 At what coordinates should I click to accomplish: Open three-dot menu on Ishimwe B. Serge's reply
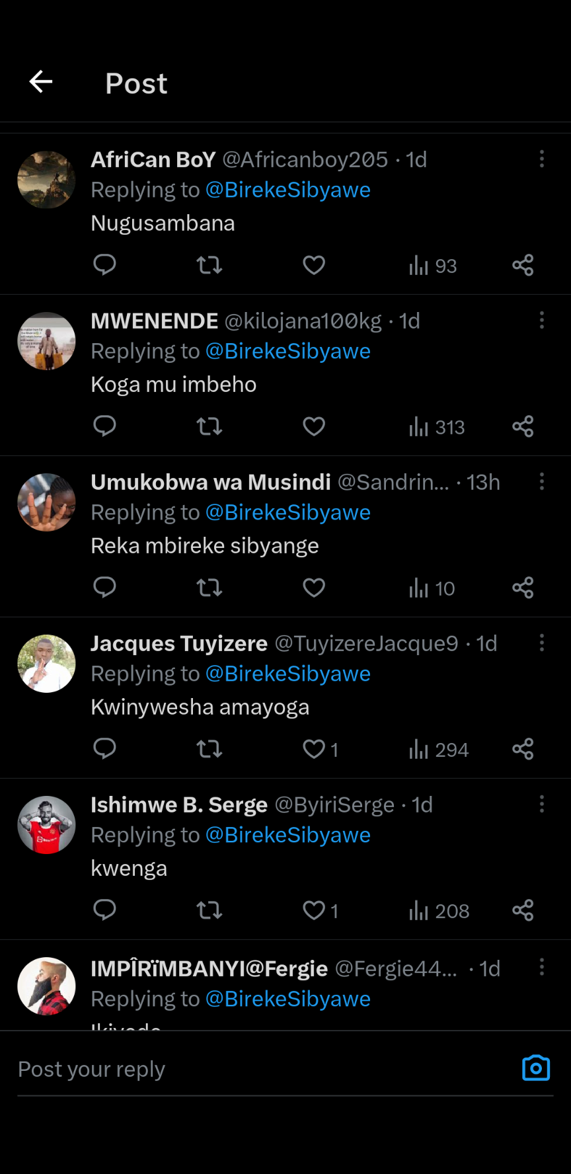[542, 804]
